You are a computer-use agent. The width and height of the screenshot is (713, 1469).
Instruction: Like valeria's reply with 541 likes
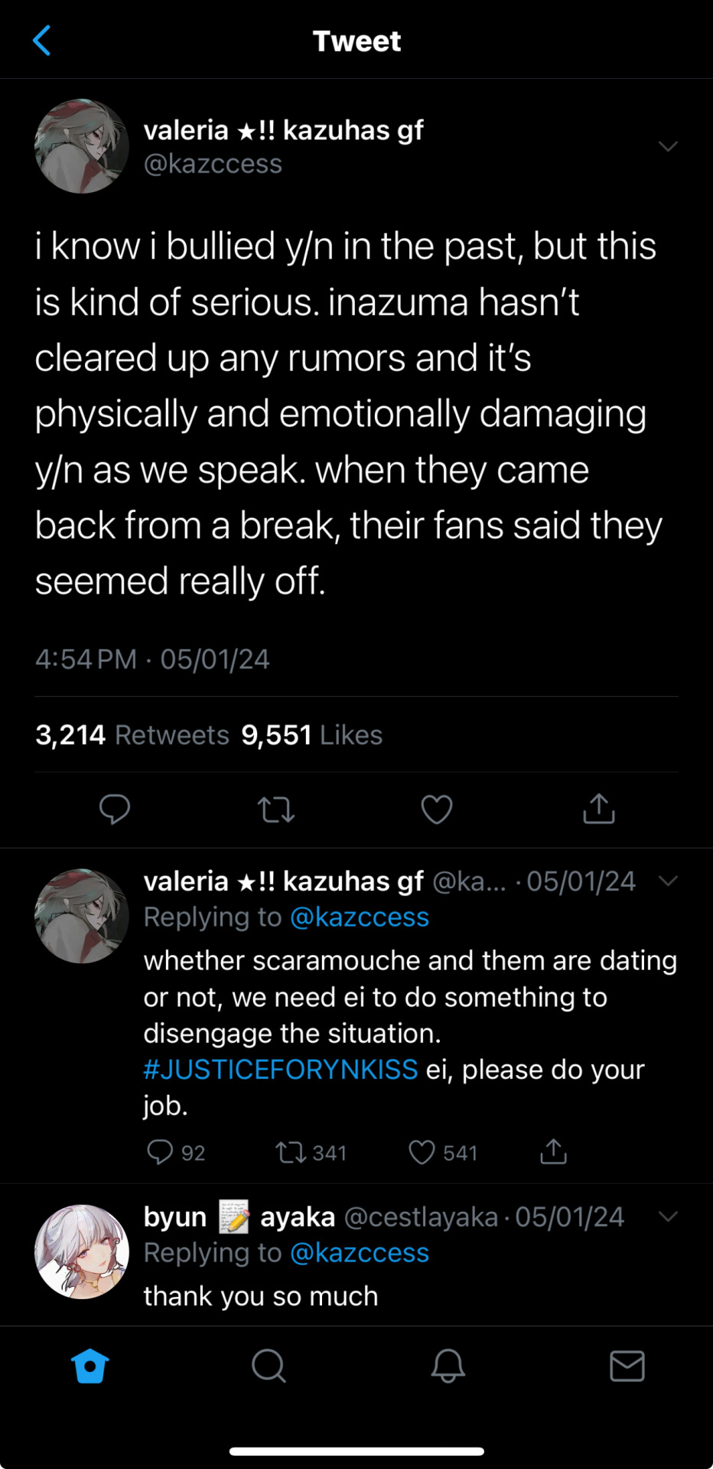[422, 1152]
